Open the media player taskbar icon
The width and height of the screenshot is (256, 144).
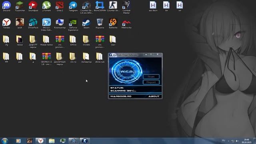click(18, 141)
